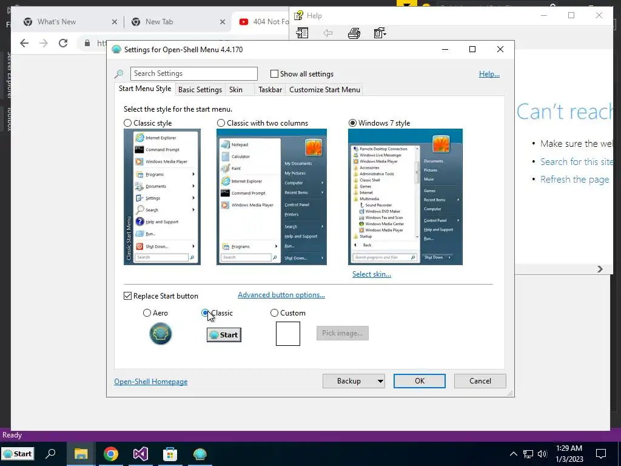Click the Aero shell start button image
This screenshot has height=466, width=621.
pos(160,334)
